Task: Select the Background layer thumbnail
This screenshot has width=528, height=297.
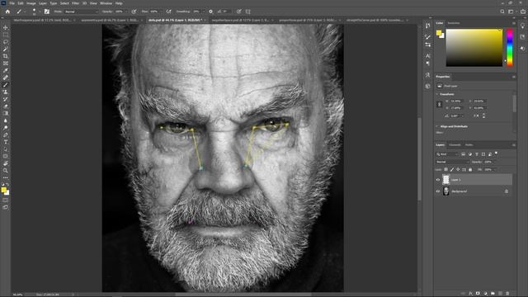Action: 445,191
